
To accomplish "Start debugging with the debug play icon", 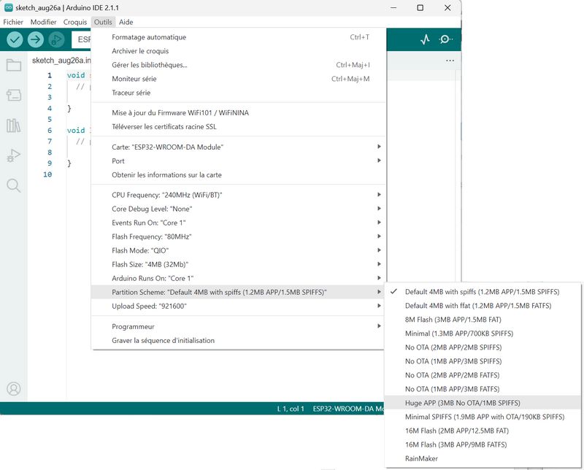I will 56,39.
